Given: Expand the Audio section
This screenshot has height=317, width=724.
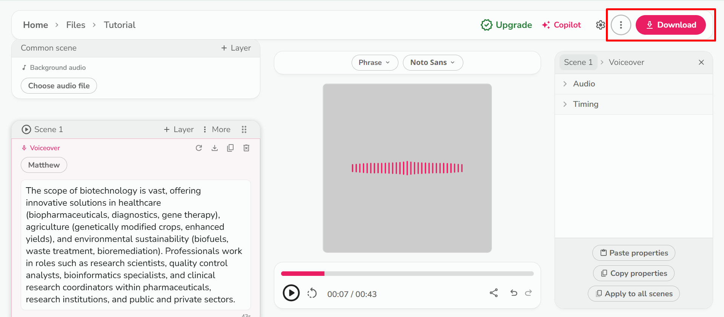Looking at the screenshot, I should pos(584,84).
